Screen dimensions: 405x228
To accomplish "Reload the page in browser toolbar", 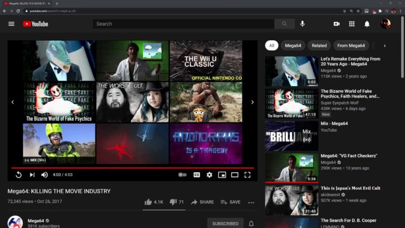I will pyautogui.click(x=18, y=11).
